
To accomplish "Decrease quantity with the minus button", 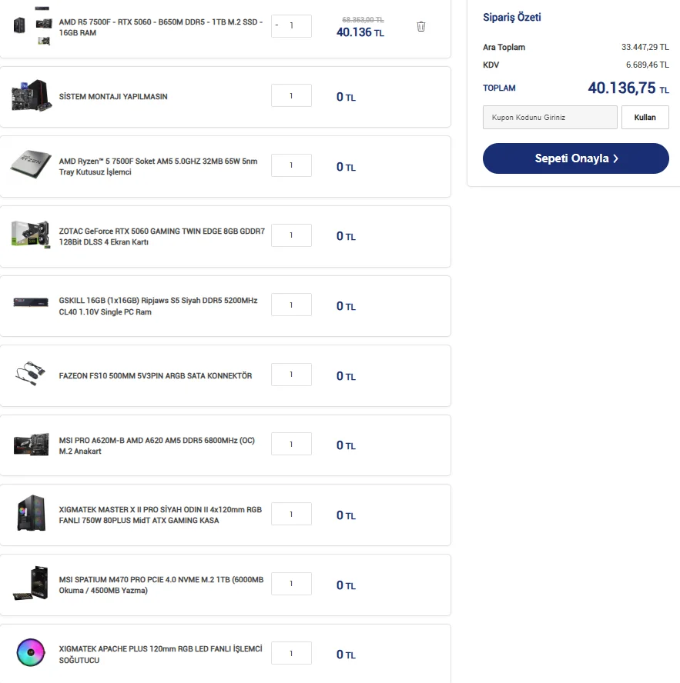I will 276,25.
